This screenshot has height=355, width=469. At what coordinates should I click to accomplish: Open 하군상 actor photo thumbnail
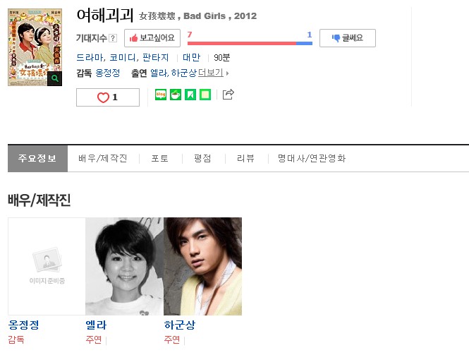[x=203, y=266]
